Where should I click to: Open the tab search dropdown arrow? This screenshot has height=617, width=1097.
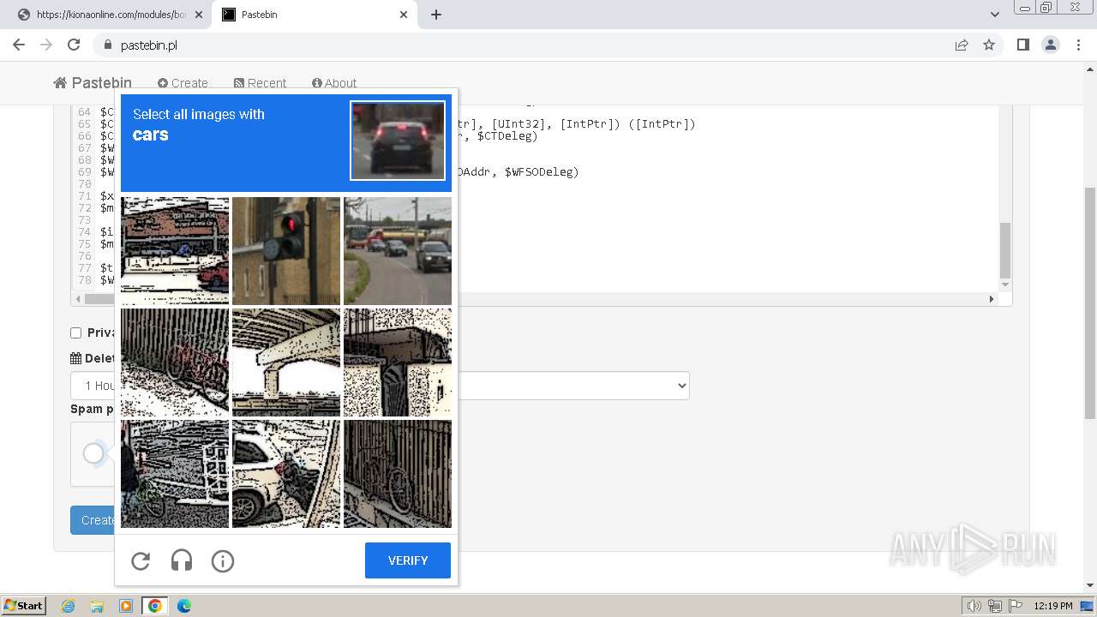[x=995, y=15]
